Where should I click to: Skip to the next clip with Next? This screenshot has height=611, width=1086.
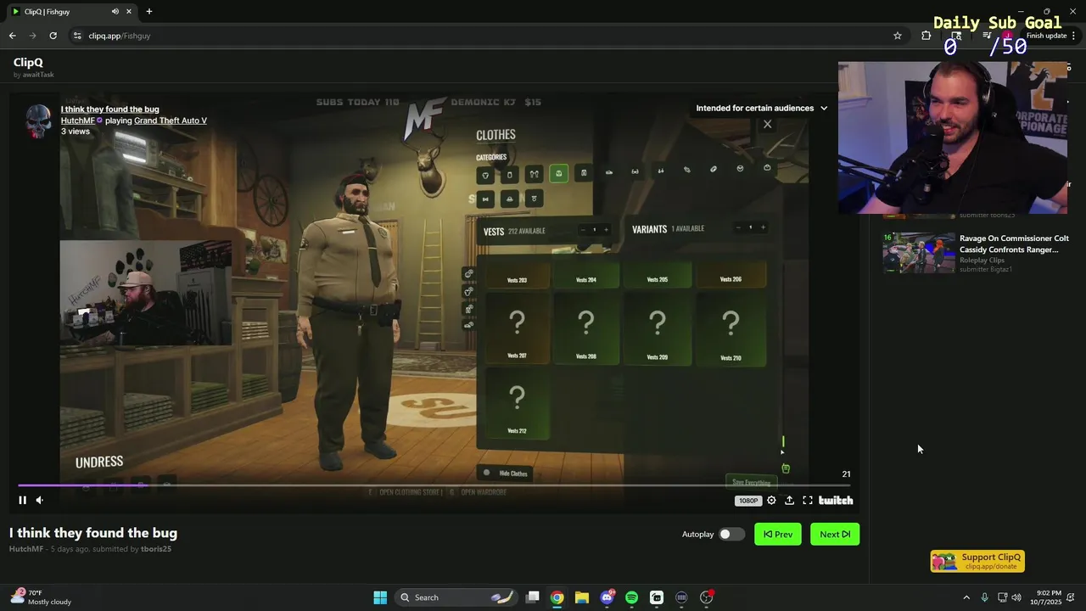[x=835, y=534]
